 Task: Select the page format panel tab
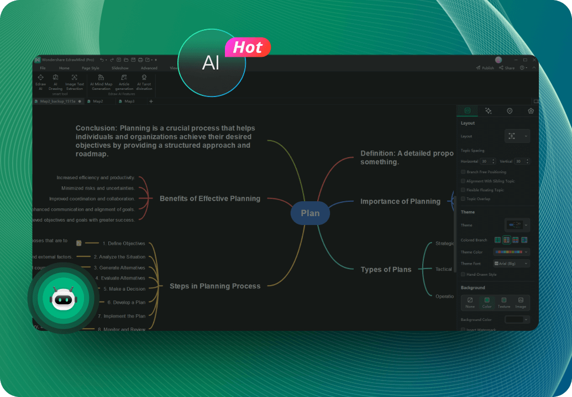coord(468,111)
